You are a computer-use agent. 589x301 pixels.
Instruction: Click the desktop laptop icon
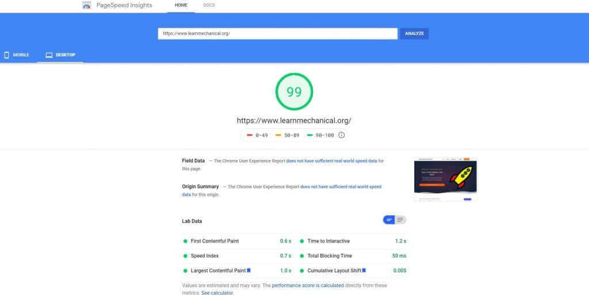pyautogui.click(x=49, y=55)
